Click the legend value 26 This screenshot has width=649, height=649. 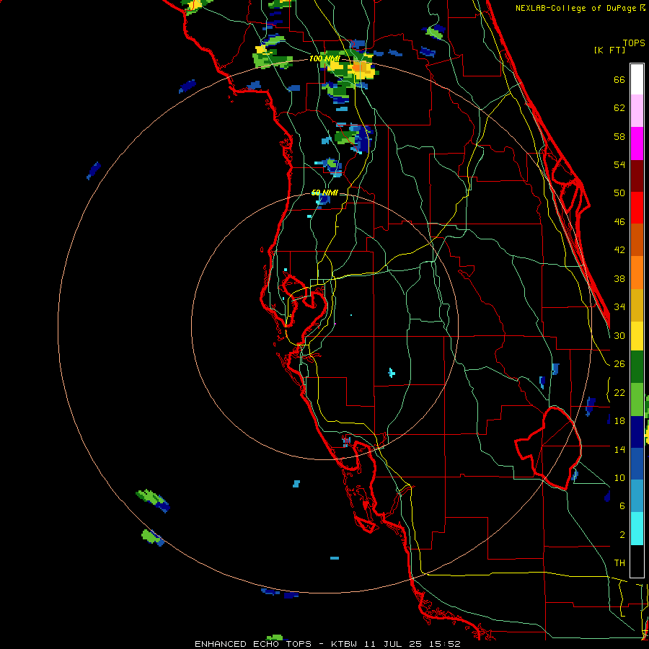[x=619, y=363]
